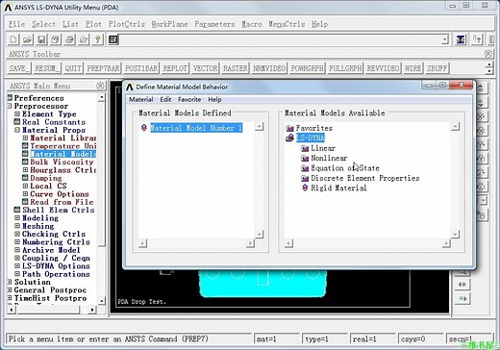This screenshot has width=500, height=350.
Task: Click the QUIT toolbar button
Action: (73, 68)
